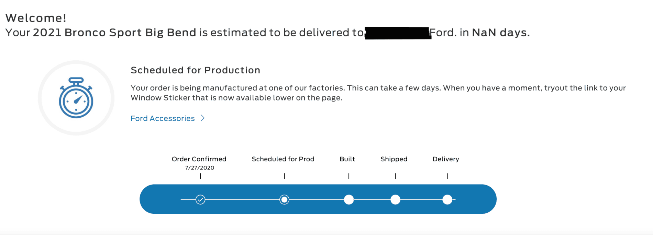
Task: Click the chevron arrow beside Ford Accessories
Action: click(203, 118)
